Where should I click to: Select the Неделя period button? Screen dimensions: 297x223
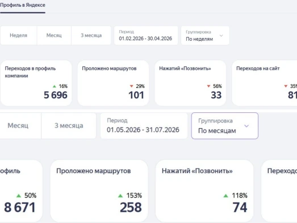18,35
